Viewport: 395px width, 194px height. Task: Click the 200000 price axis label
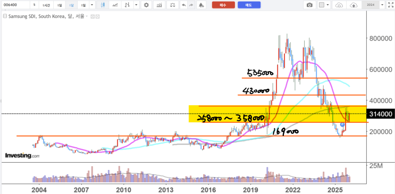381,131
